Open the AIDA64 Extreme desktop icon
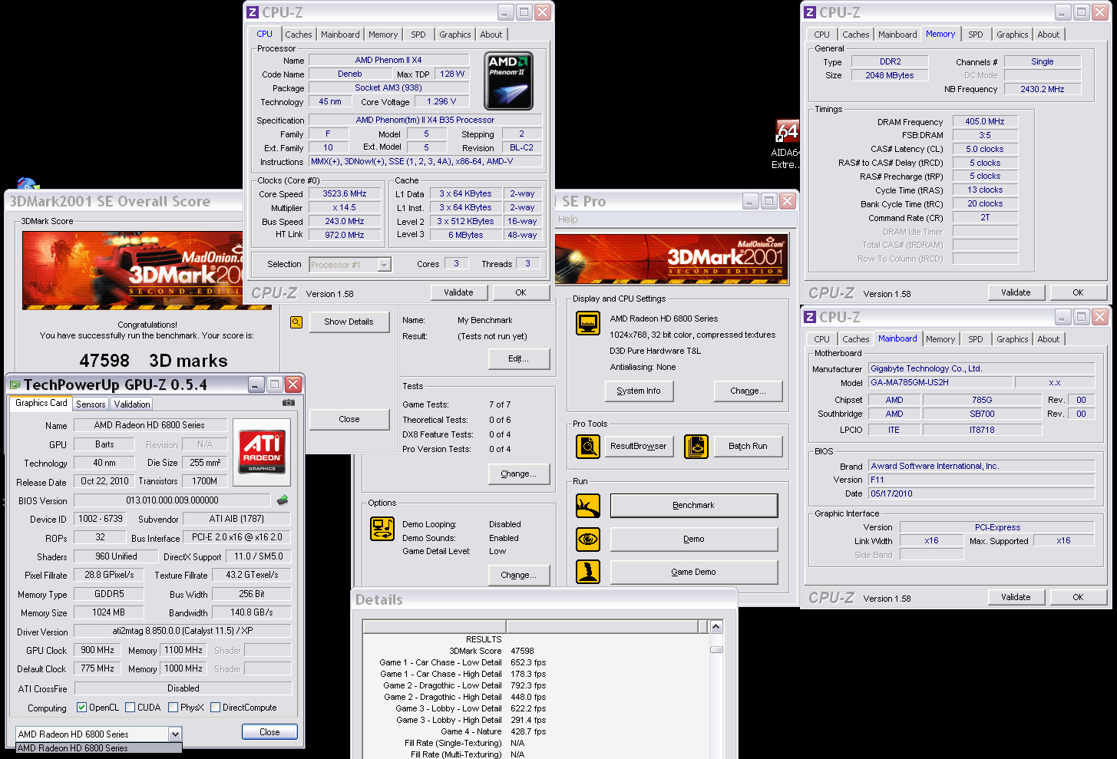 click(786, 144)
